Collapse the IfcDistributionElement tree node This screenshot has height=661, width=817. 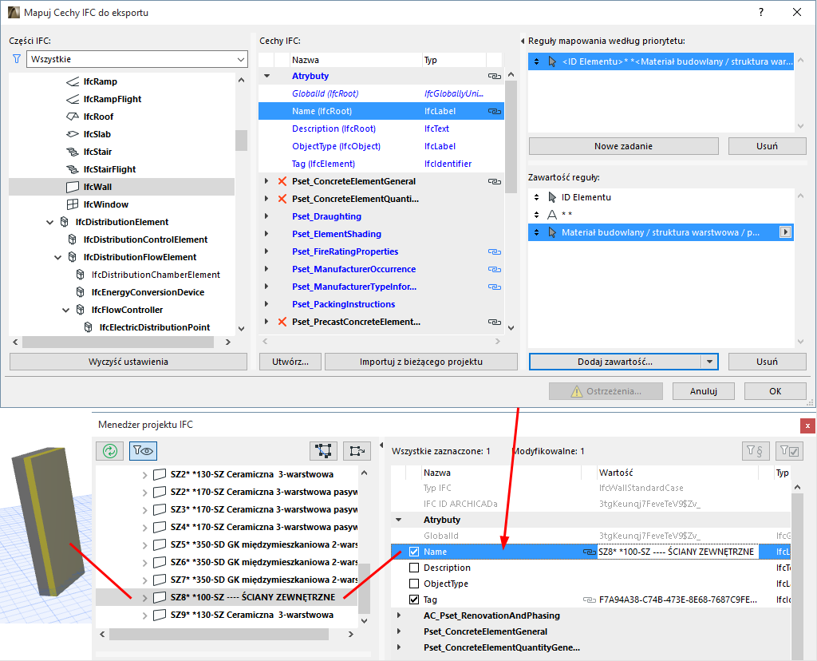pos(50,222)
